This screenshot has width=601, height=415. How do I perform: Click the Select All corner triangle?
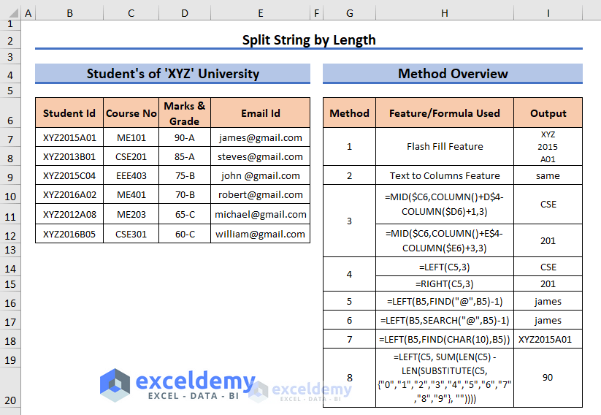click(x=13, y=13)
